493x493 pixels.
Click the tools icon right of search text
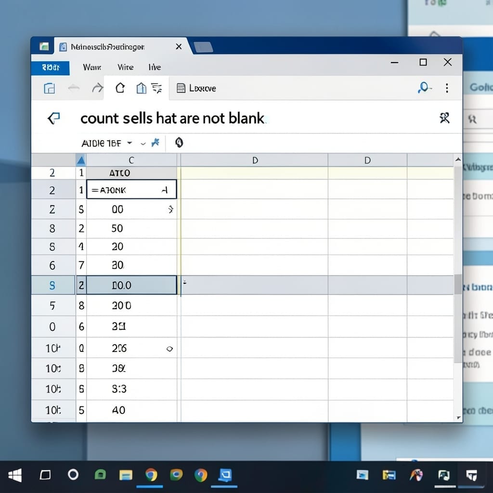[x=444, y=118]
